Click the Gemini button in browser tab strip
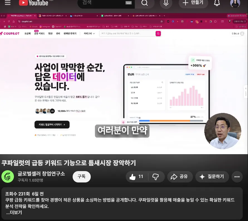The height and width of the screenshot is (221, 248). (x=237, y=16)
